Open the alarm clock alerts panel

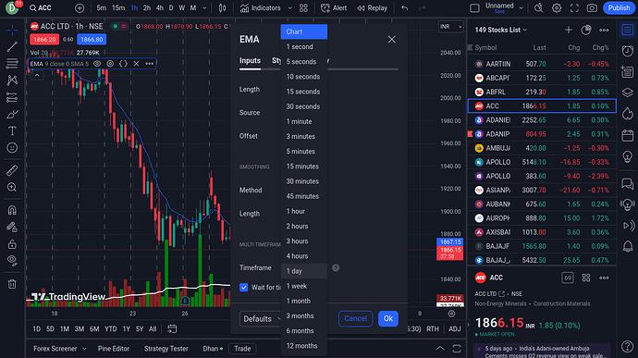pyautogui.click(x=628, y=51)
